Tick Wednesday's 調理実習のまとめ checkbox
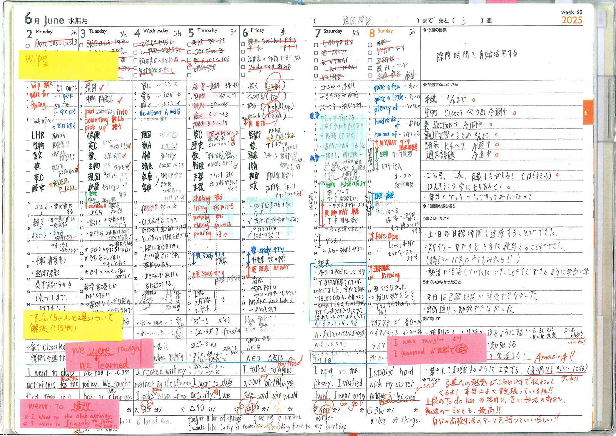The width and height of the screenshot is (616, 436). pyautogui.click(x=136, y=60)
